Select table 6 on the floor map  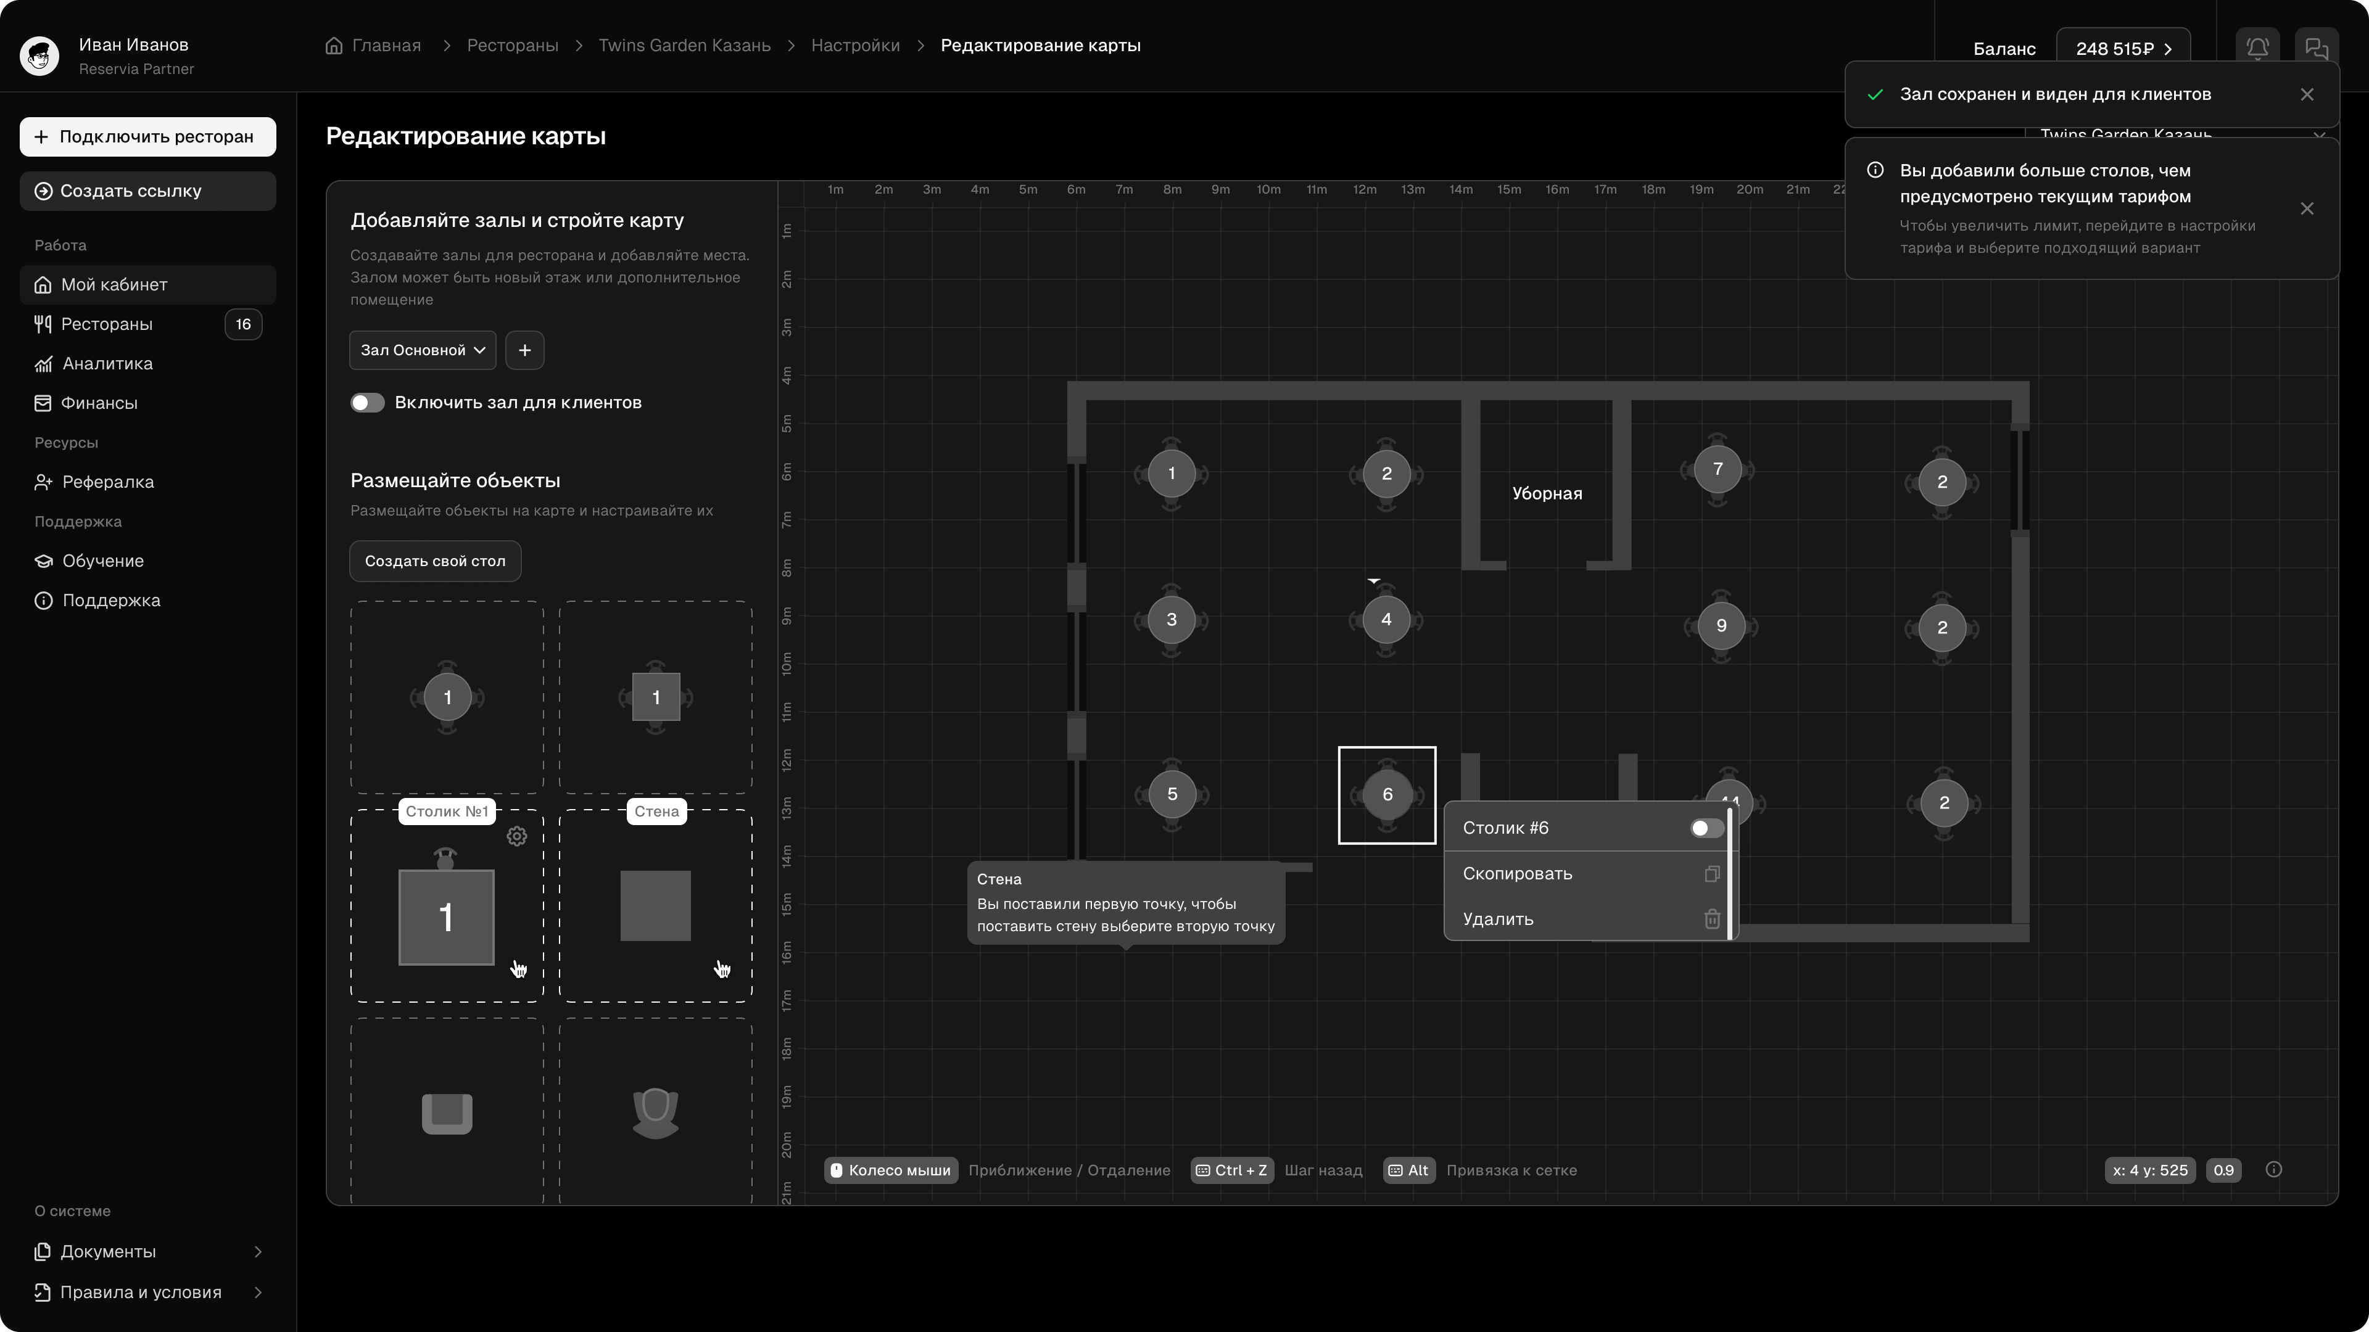(x=1387, y=795)
